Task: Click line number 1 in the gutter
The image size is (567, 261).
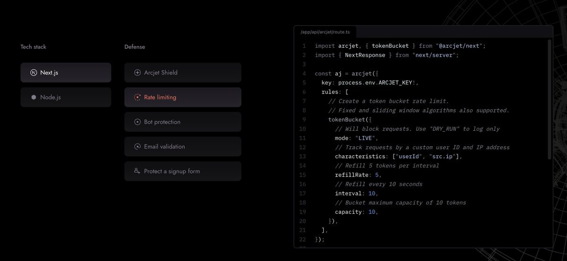Action: (x=304, y=46)
